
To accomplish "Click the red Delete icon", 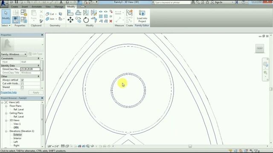I will (111, 21).
